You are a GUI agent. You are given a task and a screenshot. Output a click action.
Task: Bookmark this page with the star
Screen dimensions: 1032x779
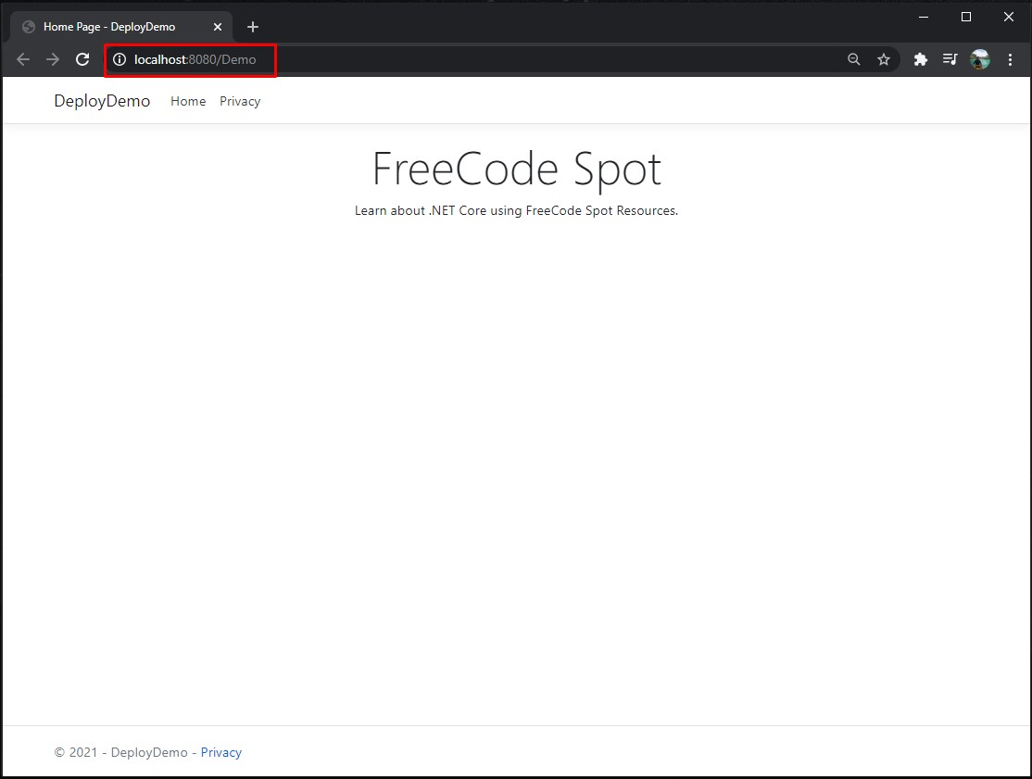[x=884, y=59]
